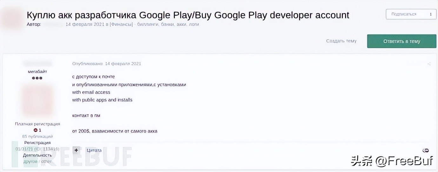Open the Финансы forum category link

coord(121,24)
